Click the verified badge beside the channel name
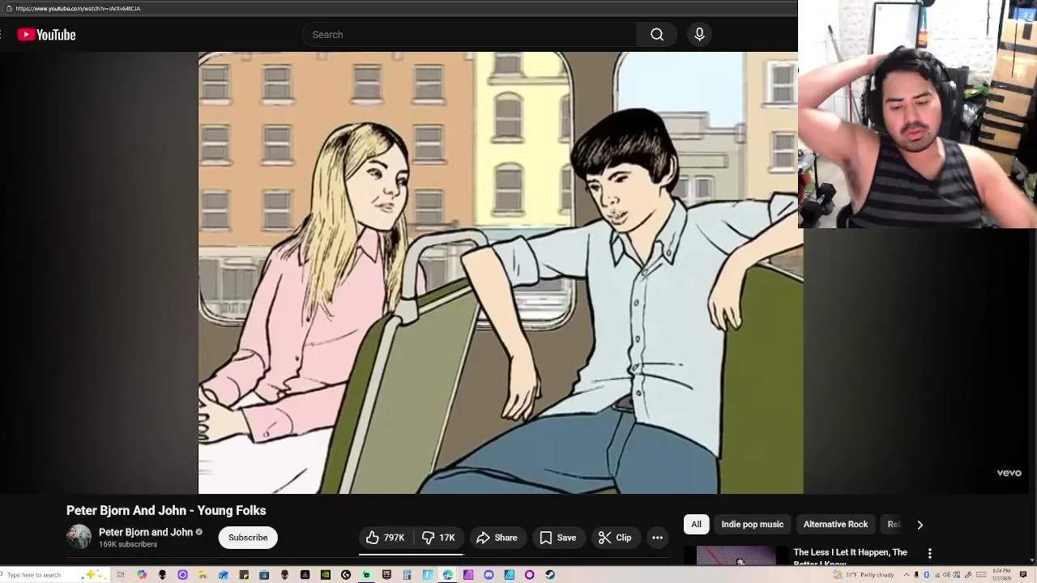Viewport: 1037px width, 583px height. click(199, 533)
